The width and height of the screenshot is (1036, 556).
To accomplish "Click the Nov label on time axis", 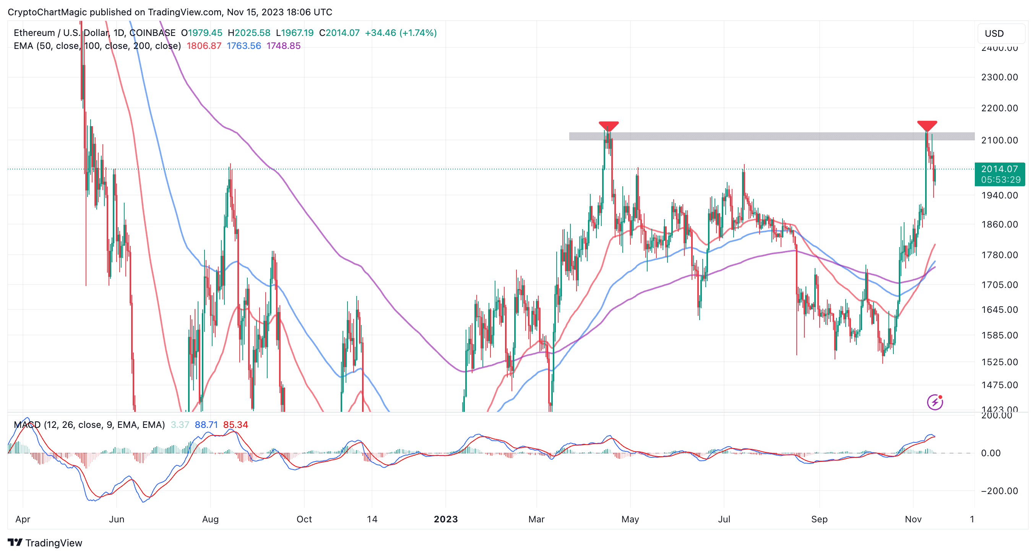I will coord(913,519).
